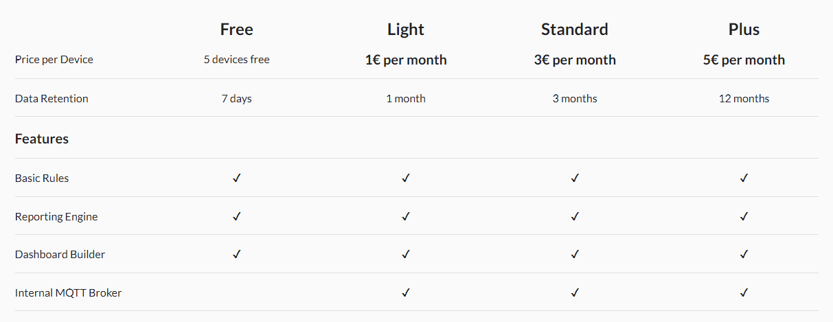Click the Reporting Engine checkmark under Standard
The height and width of the screenshot is (322, 833).
(575, 216)
